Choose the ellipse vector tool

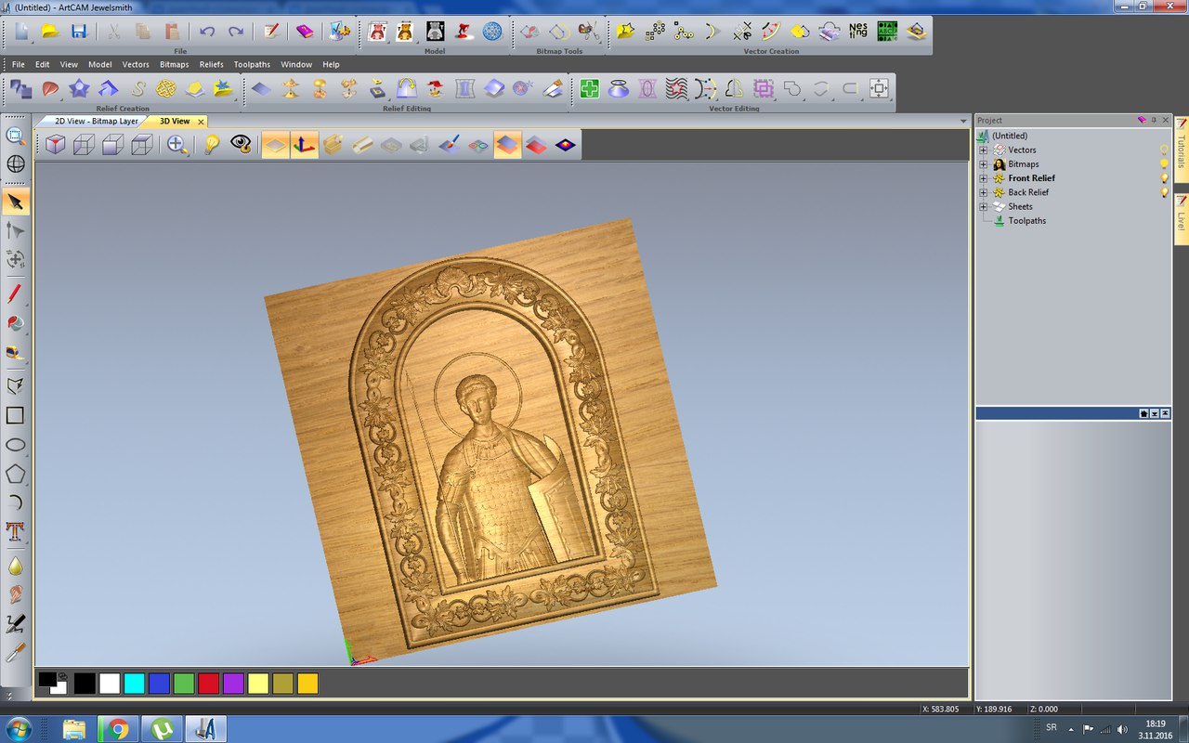tap(15, 445)
